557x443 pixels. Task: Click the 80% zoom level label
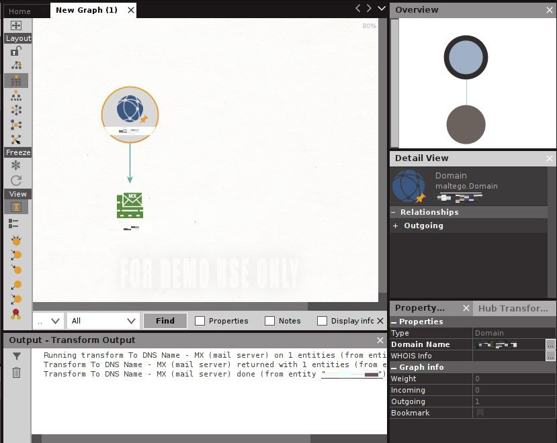click(x=369, y=26)
